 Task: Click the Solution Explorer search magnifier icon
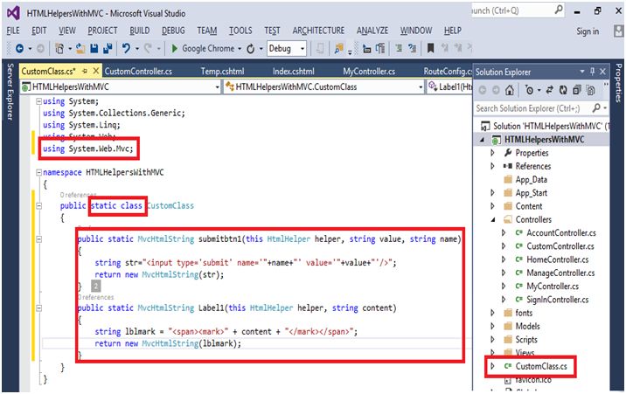coord(596,107)
